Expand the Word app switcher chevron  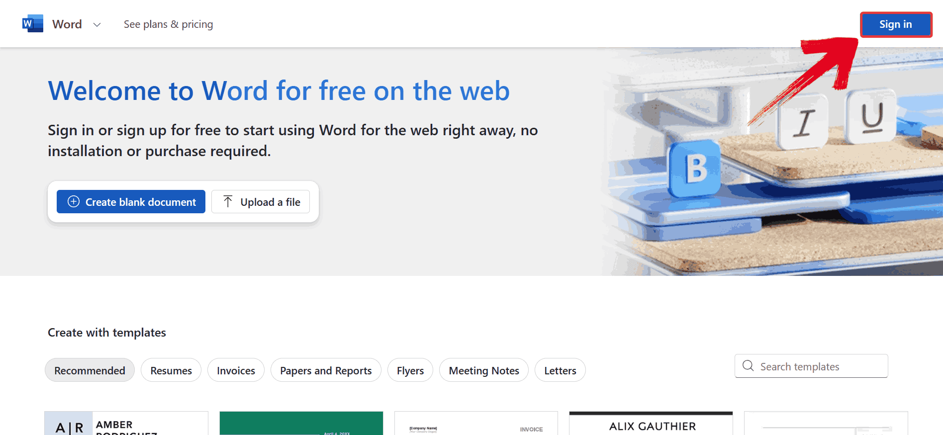[x=97, y=24]
